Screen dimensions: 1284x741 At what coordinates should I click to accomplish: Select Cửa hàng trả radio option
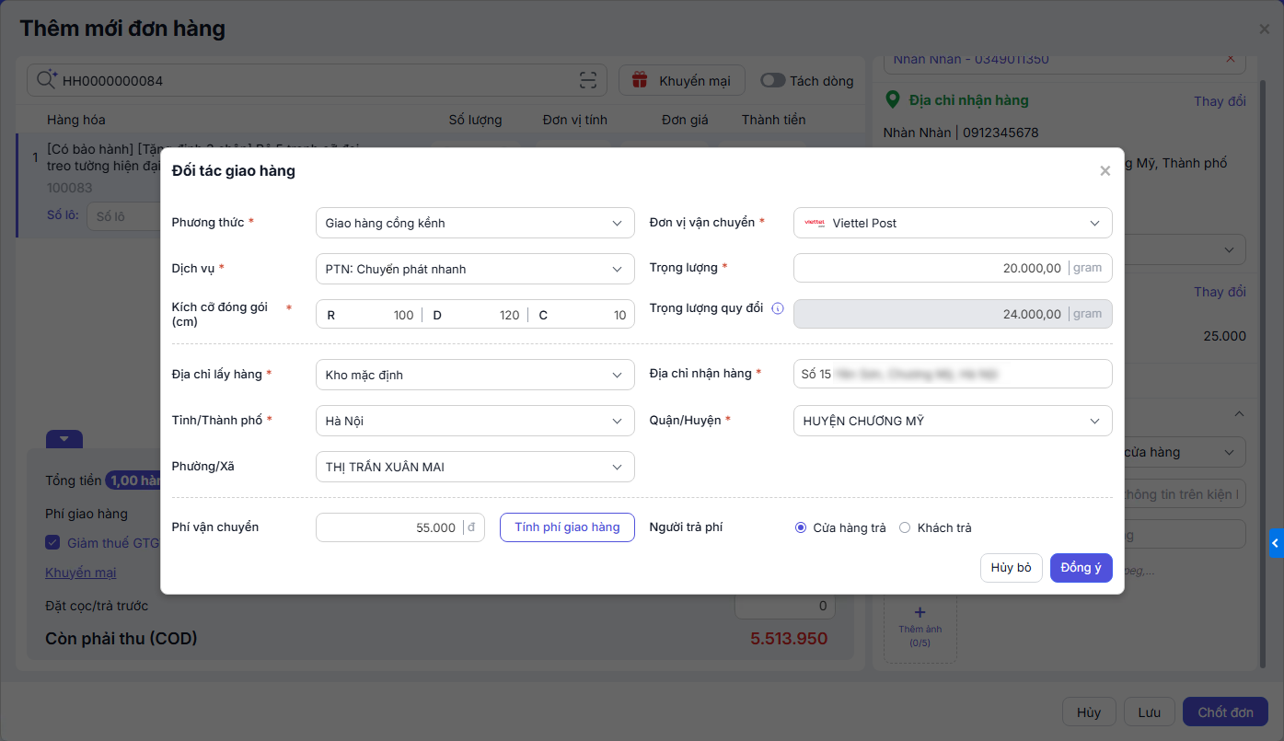801,528
